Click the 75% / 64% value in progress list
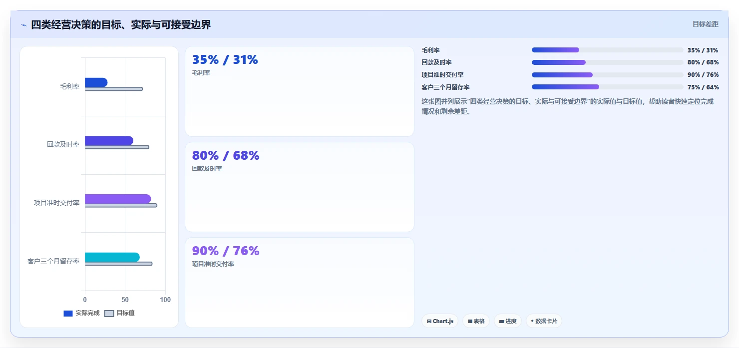 click(x=703, y=87)
